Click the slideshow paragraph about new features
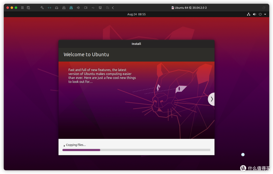The height and width of the screenshot is (174, 273). (102, 76)
